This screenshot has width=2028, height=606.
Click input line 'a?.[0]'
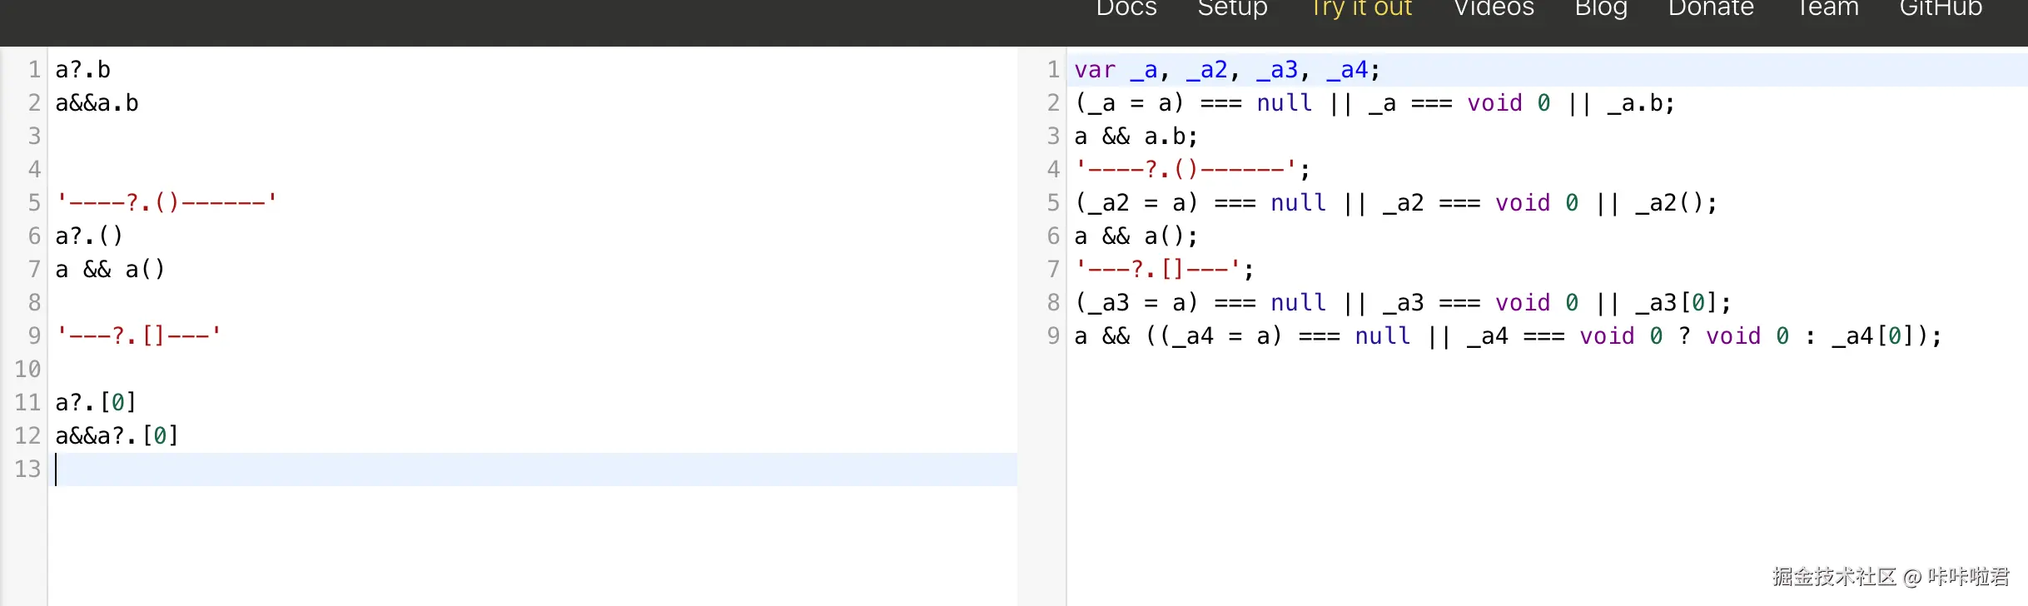coord(96,403)
